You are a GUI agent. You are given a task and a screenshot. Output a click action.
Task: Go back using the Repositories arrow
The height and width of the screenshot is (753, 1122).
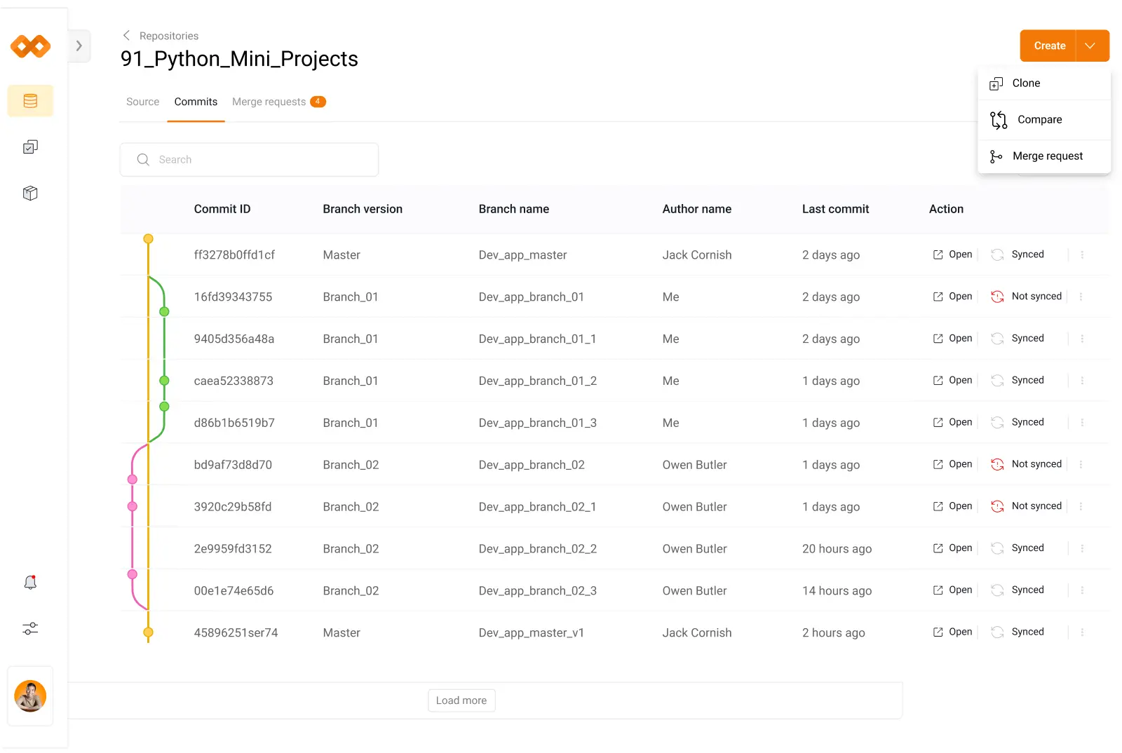126,35
